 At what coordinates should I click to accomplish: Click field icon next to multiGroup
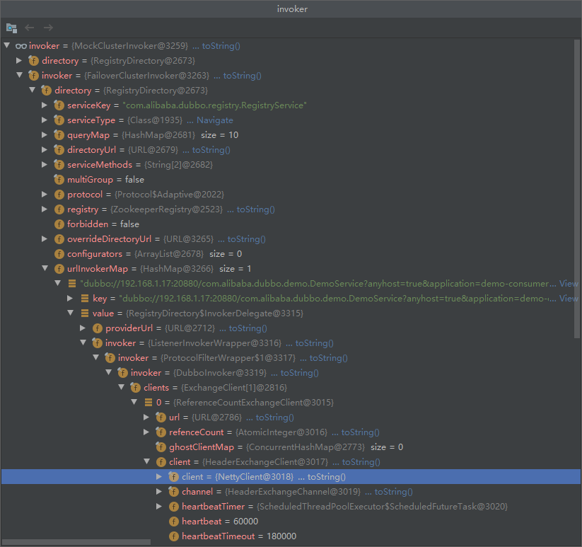click(59, 179)
